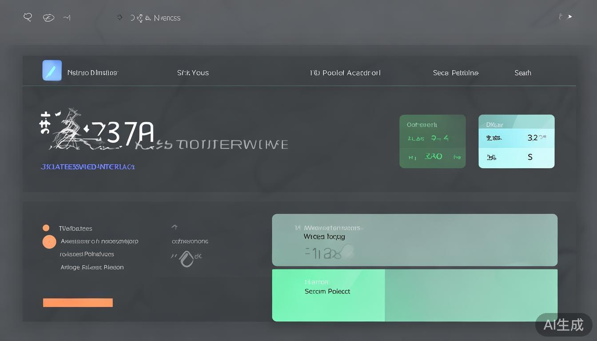Click the blue link below the 737A heading
Viewport: 597px width, 341px height.
[x=88, y=167]
